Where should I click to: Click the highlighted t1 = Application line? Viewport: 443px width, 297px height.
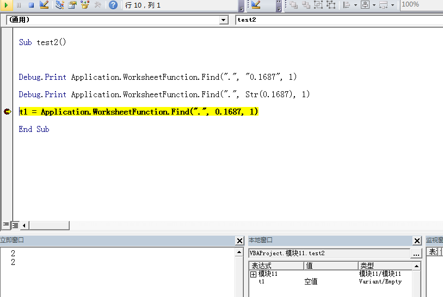(x=138, y=112)
